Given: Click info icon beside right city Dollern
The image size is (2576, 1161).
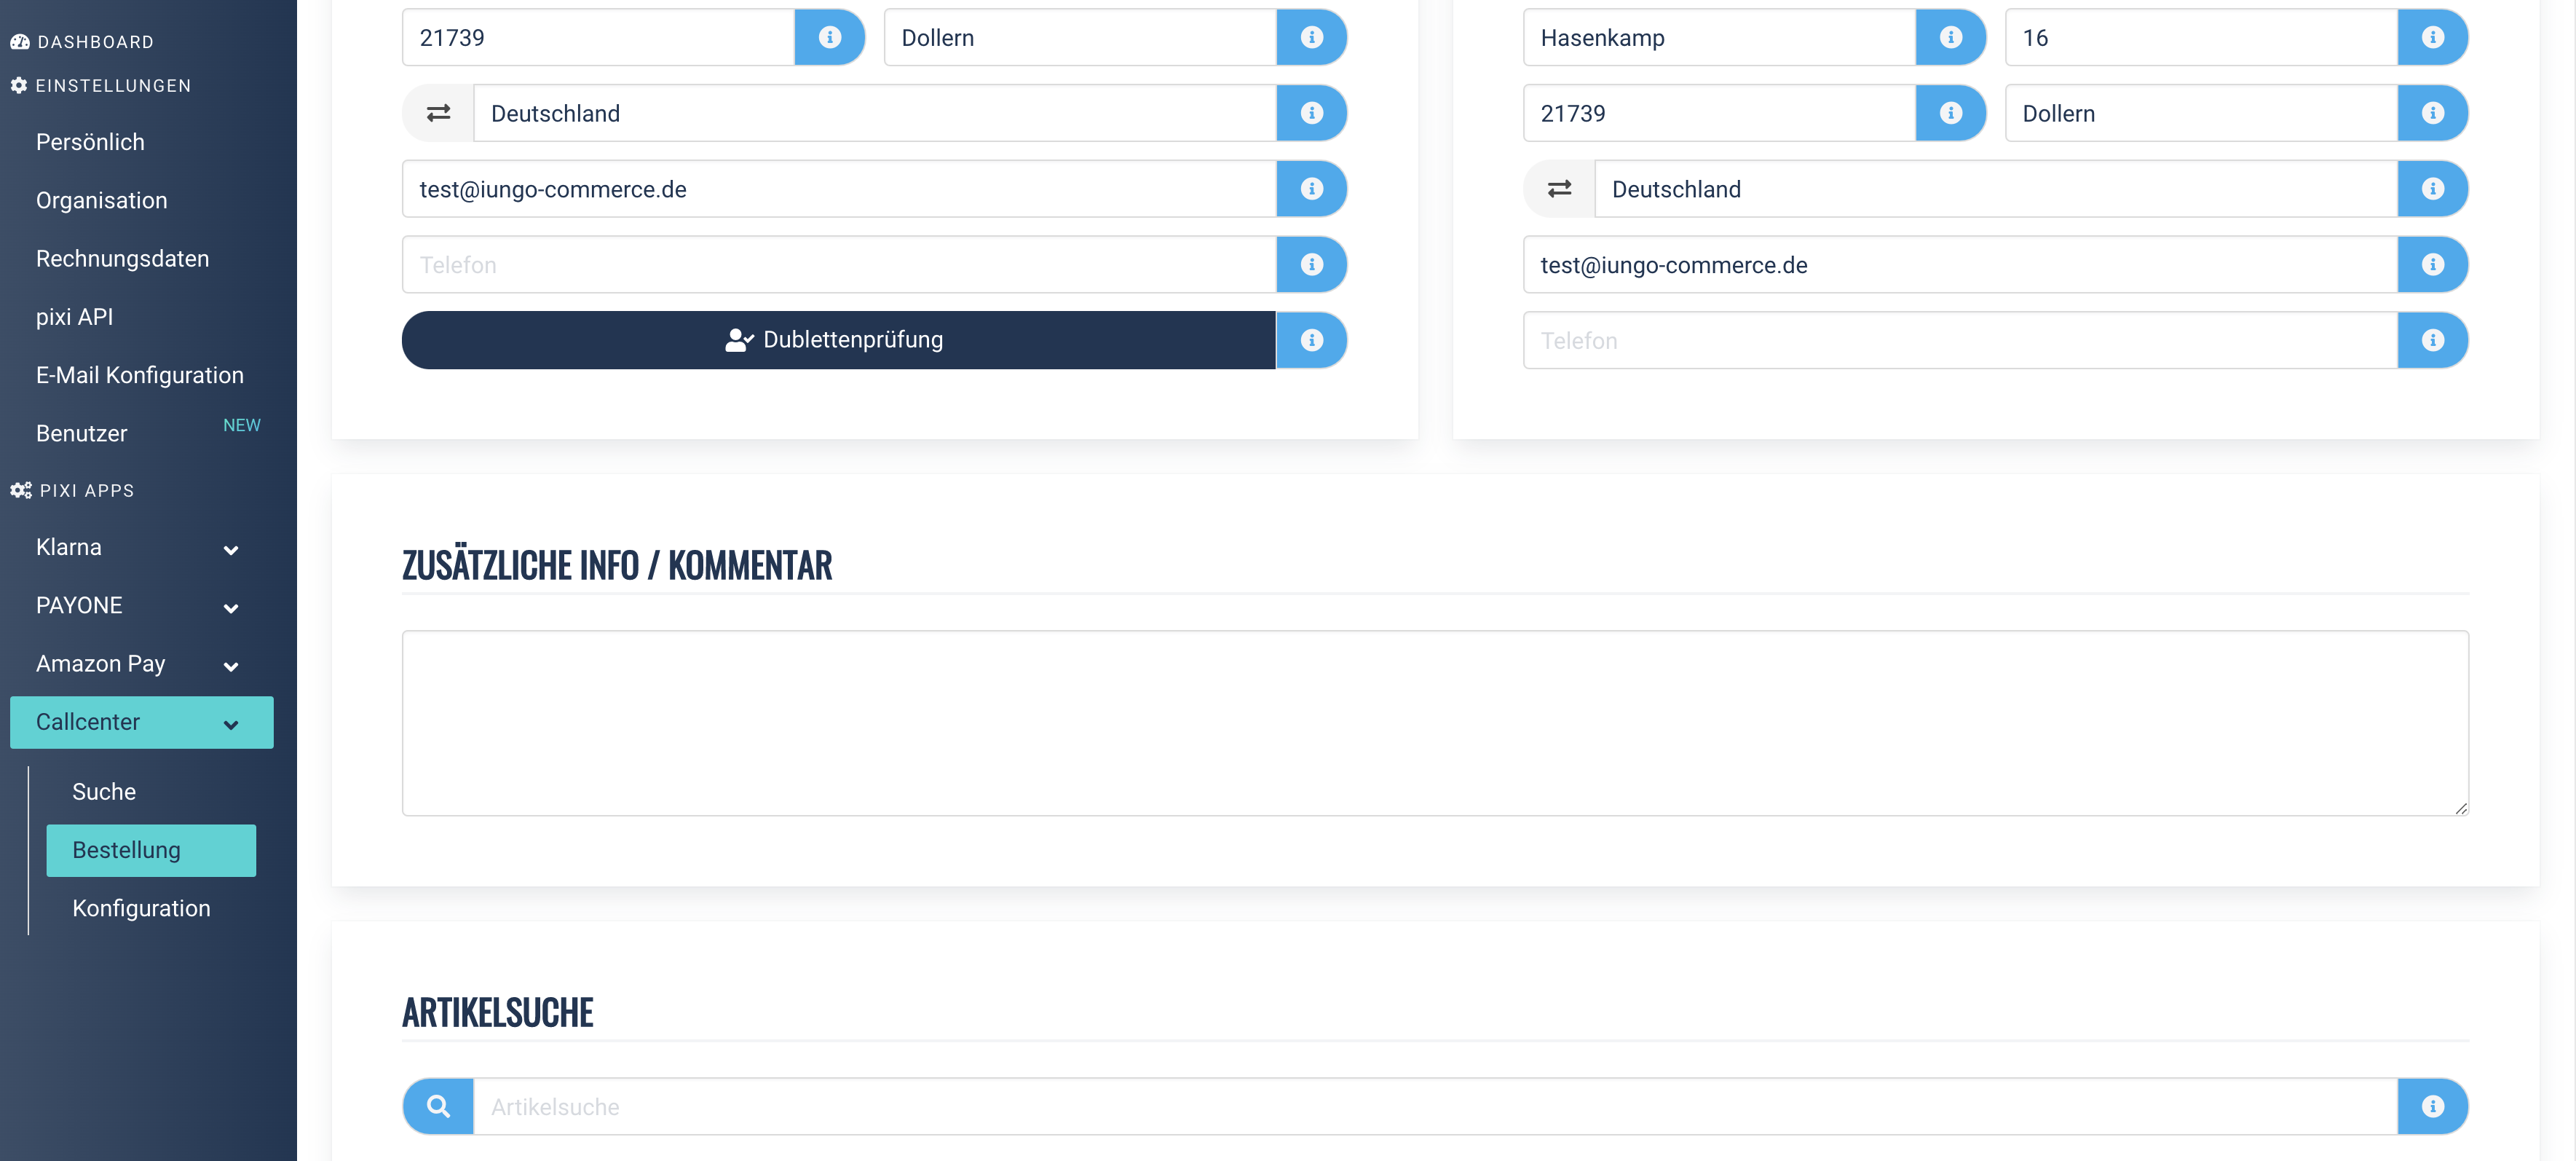Looking at the screenshot, I should (x=2432, y=113).
